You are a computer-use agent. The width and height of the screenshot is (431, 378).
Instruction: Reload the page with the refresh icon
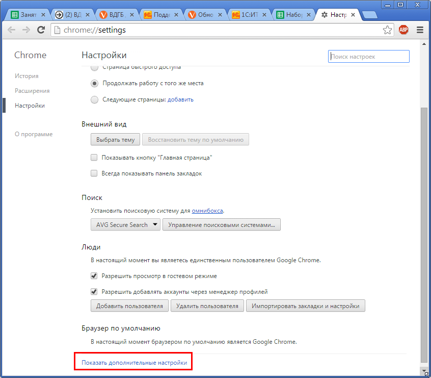click(41, 30)
